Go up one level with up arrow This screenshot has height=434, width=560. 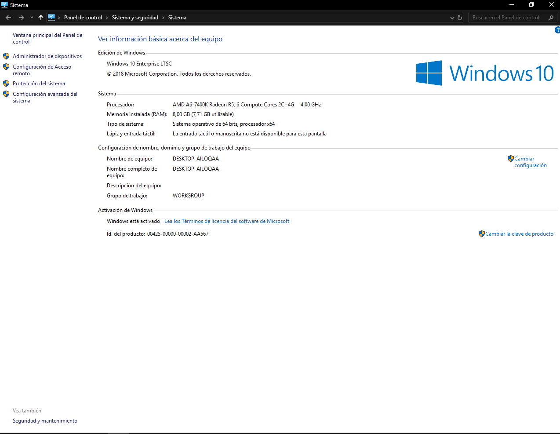[41, 18]
